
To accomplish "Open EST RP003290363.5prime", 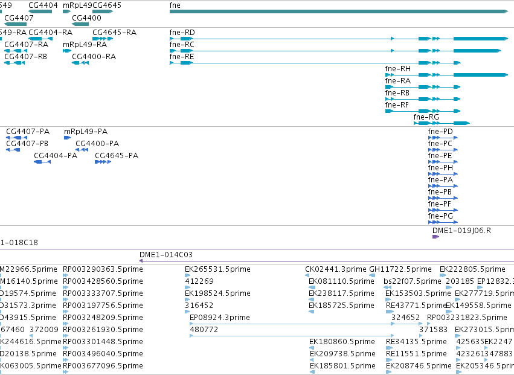I will [103, 269].
